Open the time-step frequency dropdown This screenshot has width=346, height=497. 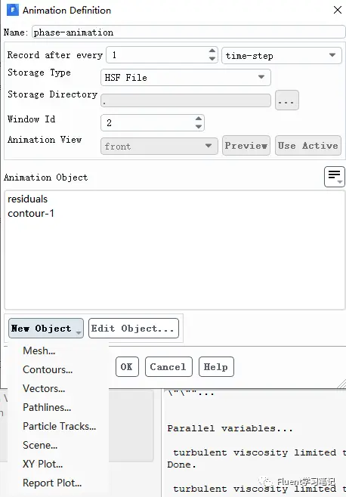click(x=281, y=55)
